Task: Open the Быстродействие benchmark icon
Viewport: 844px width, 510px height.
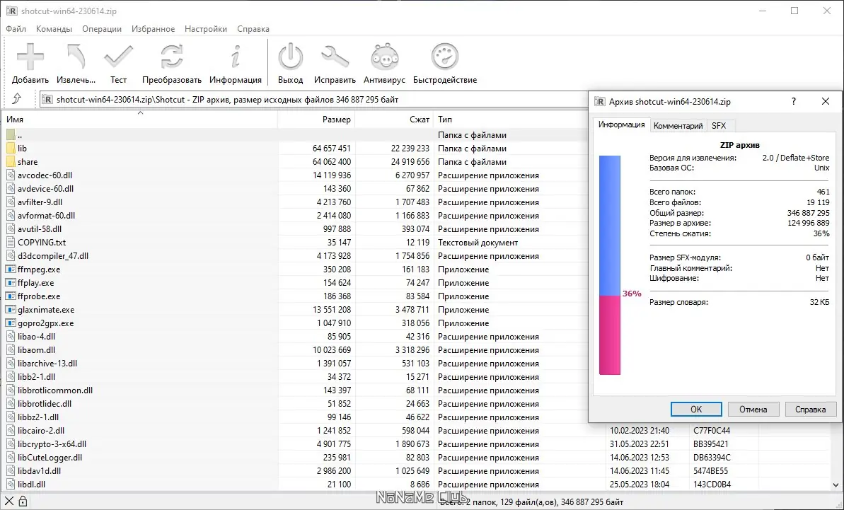Action: point(444,57)
